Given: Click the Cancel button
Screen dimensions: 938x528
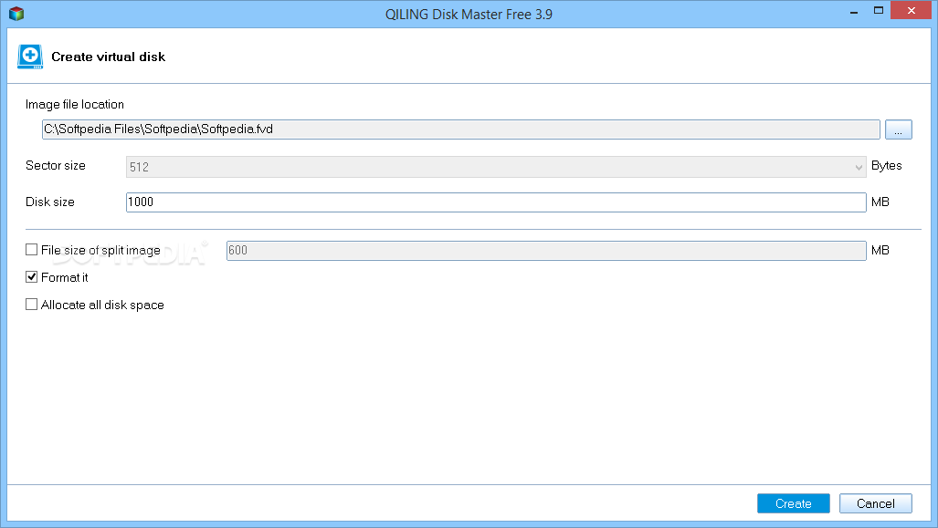Looking at the screenshot, I should click(x=875, y=503).
